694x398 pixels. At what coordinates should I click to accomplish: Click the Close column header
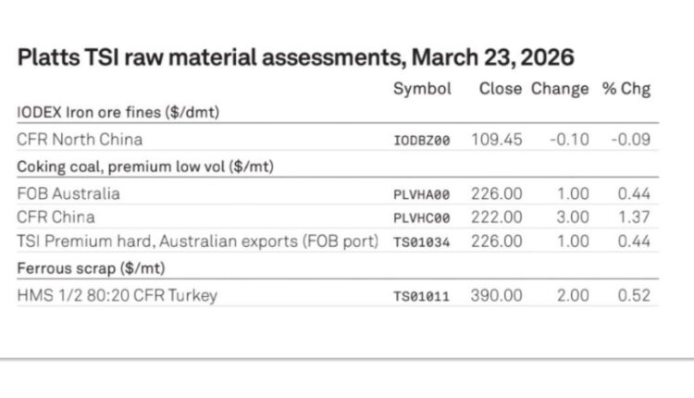(x=501, y=89)
